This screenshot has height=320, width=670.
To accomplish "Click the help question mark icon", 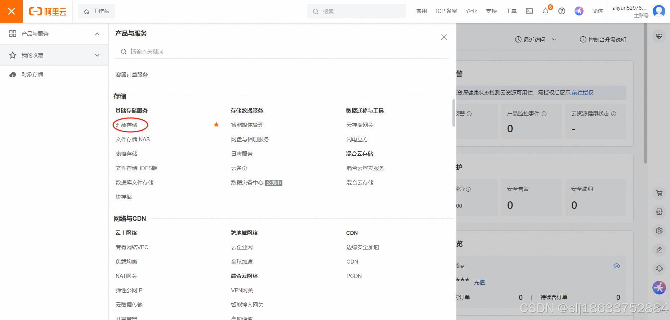I will point(562,11).
